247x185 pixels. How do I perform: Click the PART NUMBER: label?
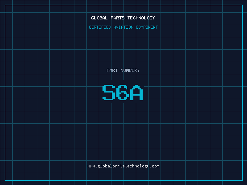click(x=123, y=70)
